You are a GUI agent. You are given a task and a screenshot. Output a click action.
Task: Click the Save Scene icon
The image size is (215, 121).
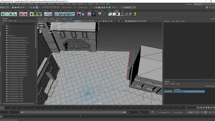tap(18, 7)
